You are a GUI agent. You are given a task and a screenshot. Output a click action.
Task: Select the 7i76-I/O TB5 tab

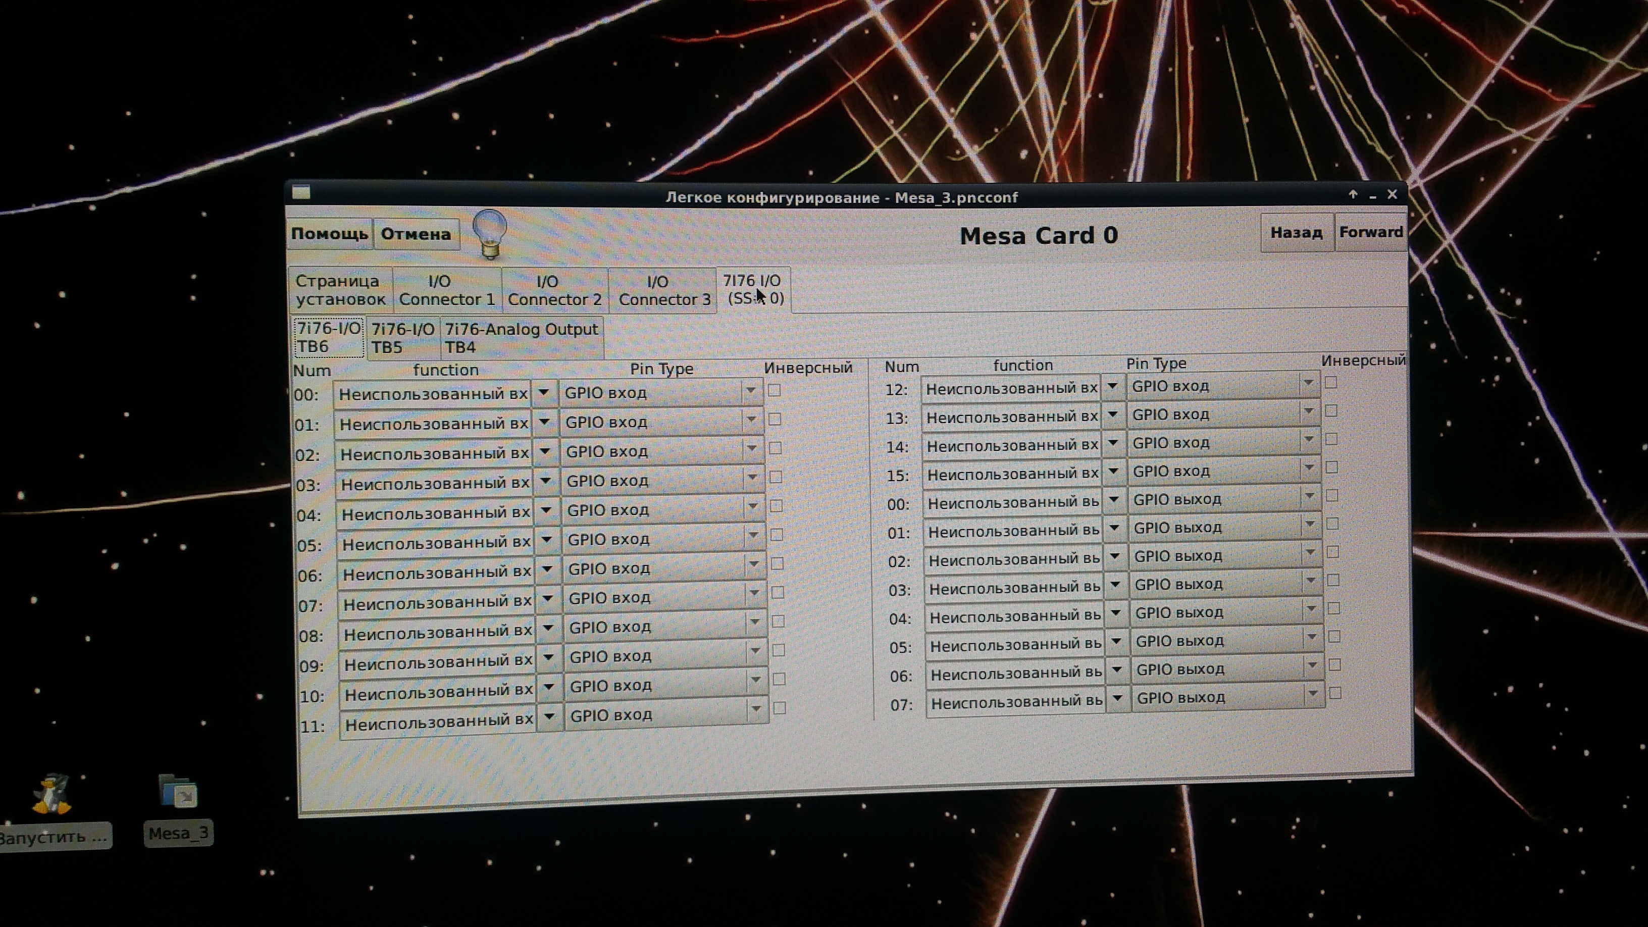[403, 338]
